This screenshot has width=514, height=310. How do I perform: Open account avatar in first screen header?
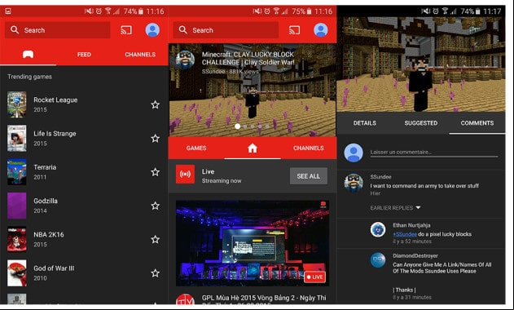click(152, 30)
